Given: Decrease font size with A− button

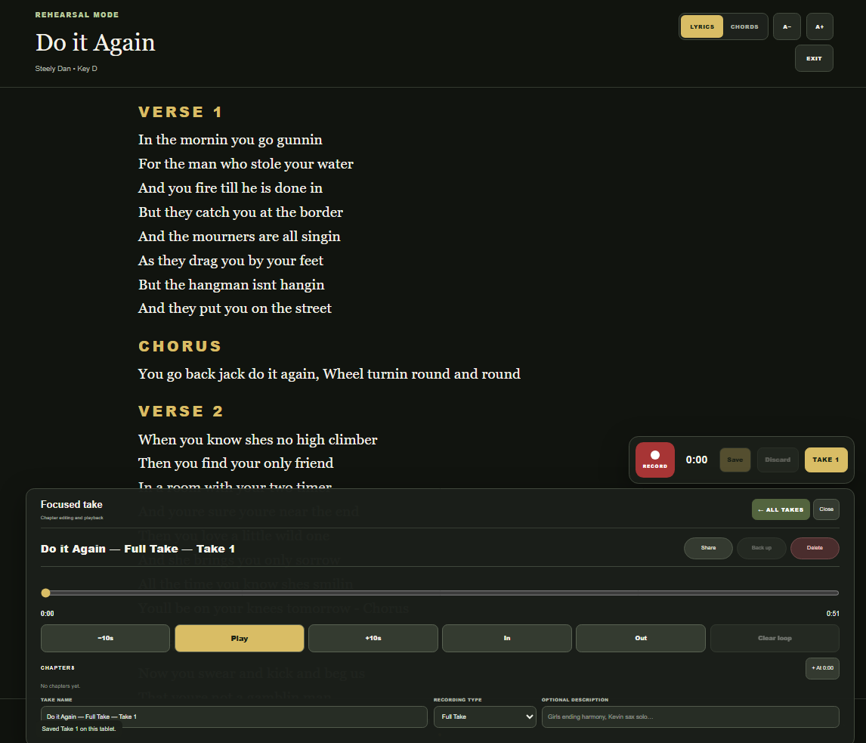Looking at the screenshot, I should [787, 26].
